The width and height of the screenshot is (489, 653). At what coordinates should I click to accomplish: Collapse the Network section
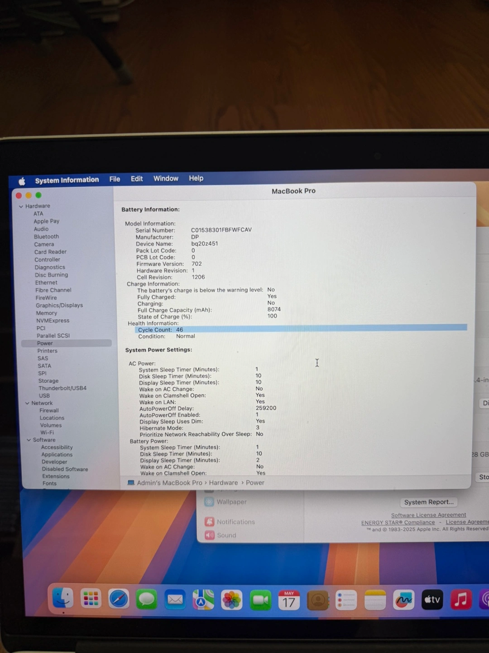27,403
